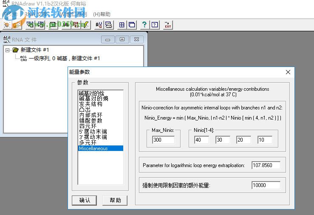Confirm with the 确认 button
Screen dimensions: 314x215
pyautogui.click(x=84, y=200)
